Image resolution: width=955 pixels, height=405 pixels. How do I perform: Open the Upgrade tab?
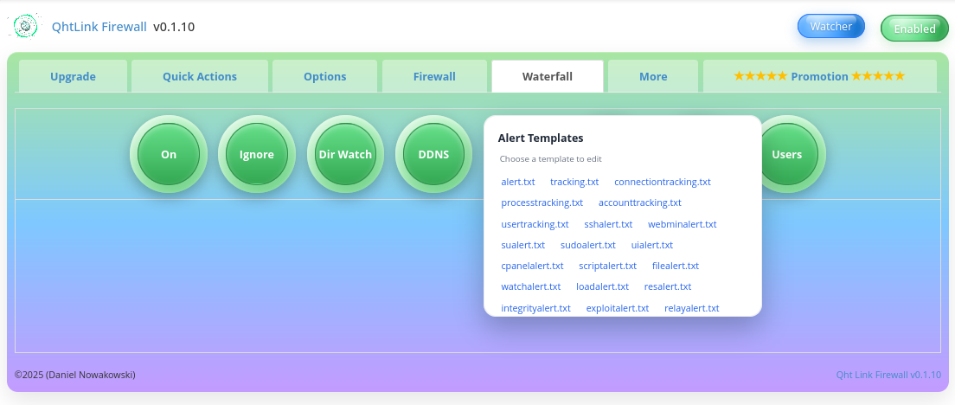73,76
